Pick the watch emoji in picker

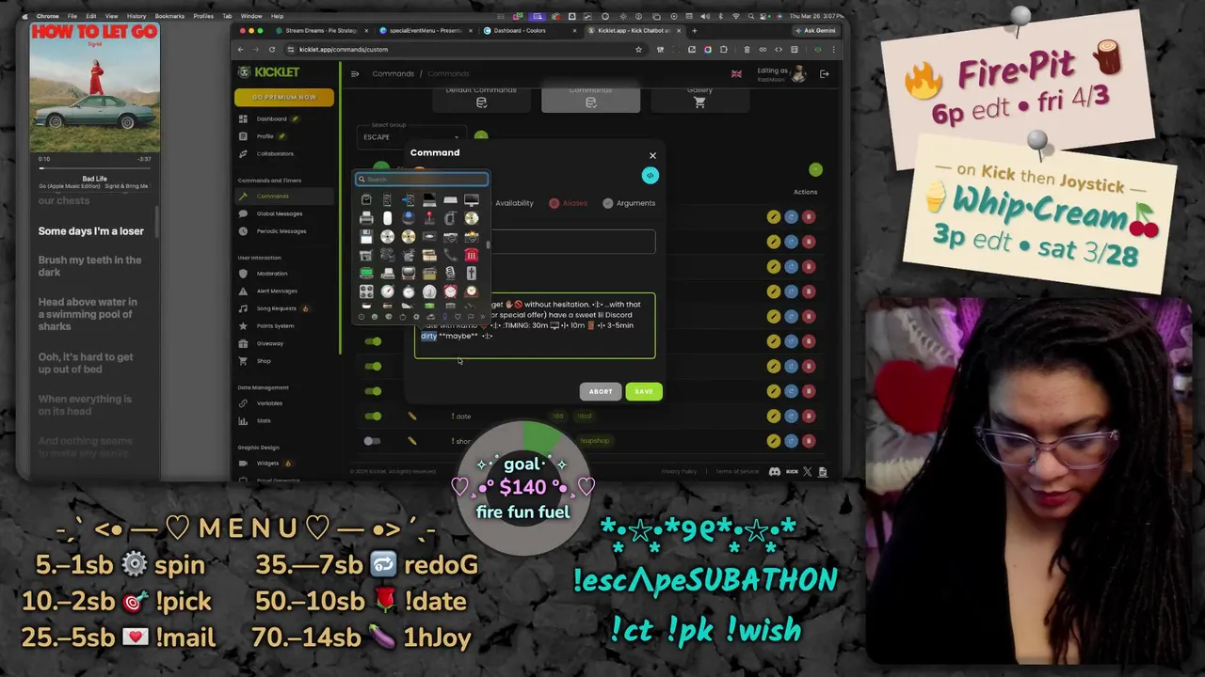coord(366,199)
